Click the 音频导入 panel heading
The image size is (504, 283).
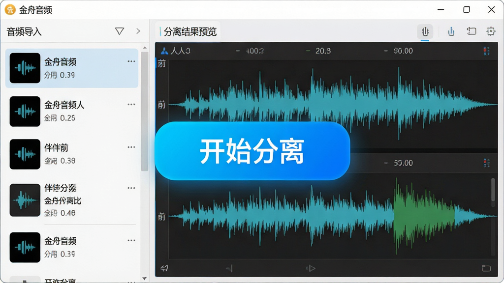pos(24,32)
